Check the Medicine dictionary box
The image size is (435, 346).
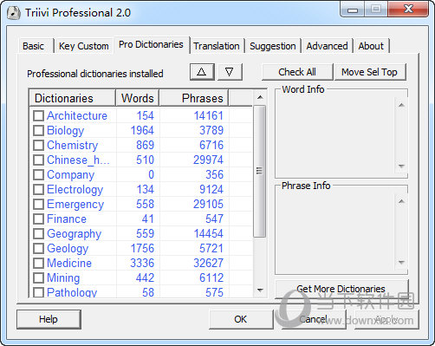point(38,263)
